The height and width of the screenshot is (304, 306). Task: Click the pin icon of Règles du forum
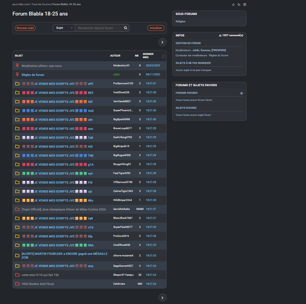click(x=17, y=75)
